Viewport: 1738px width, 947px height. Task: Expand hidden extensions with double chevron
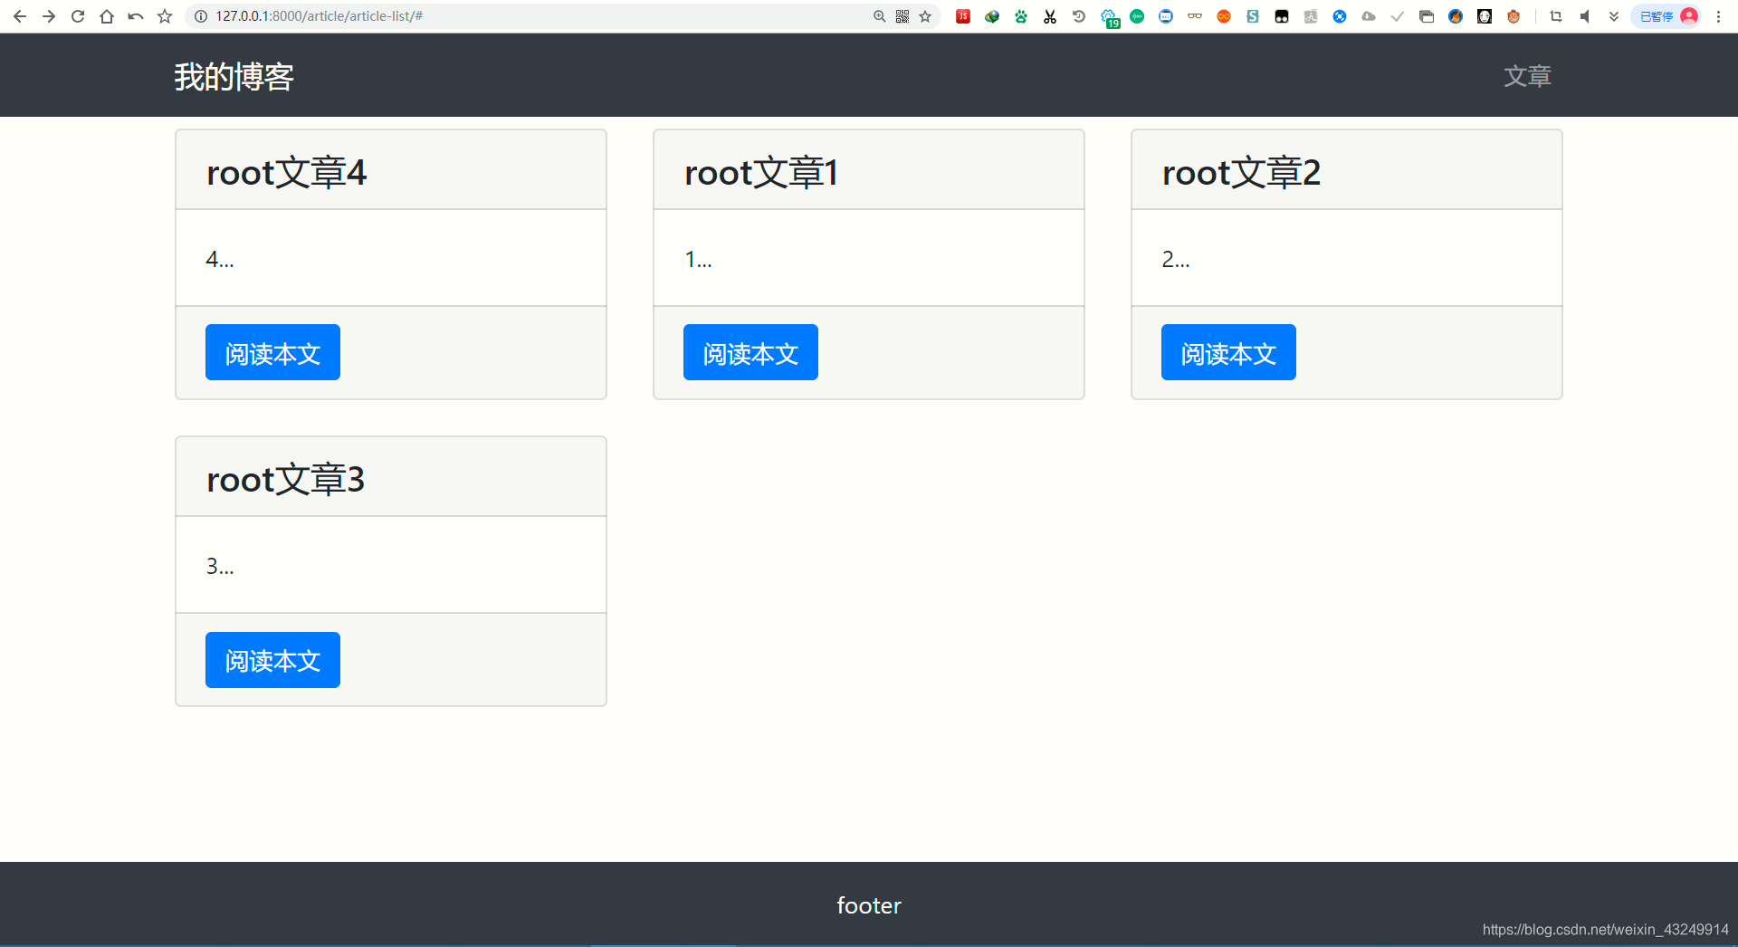point(1614,16)
